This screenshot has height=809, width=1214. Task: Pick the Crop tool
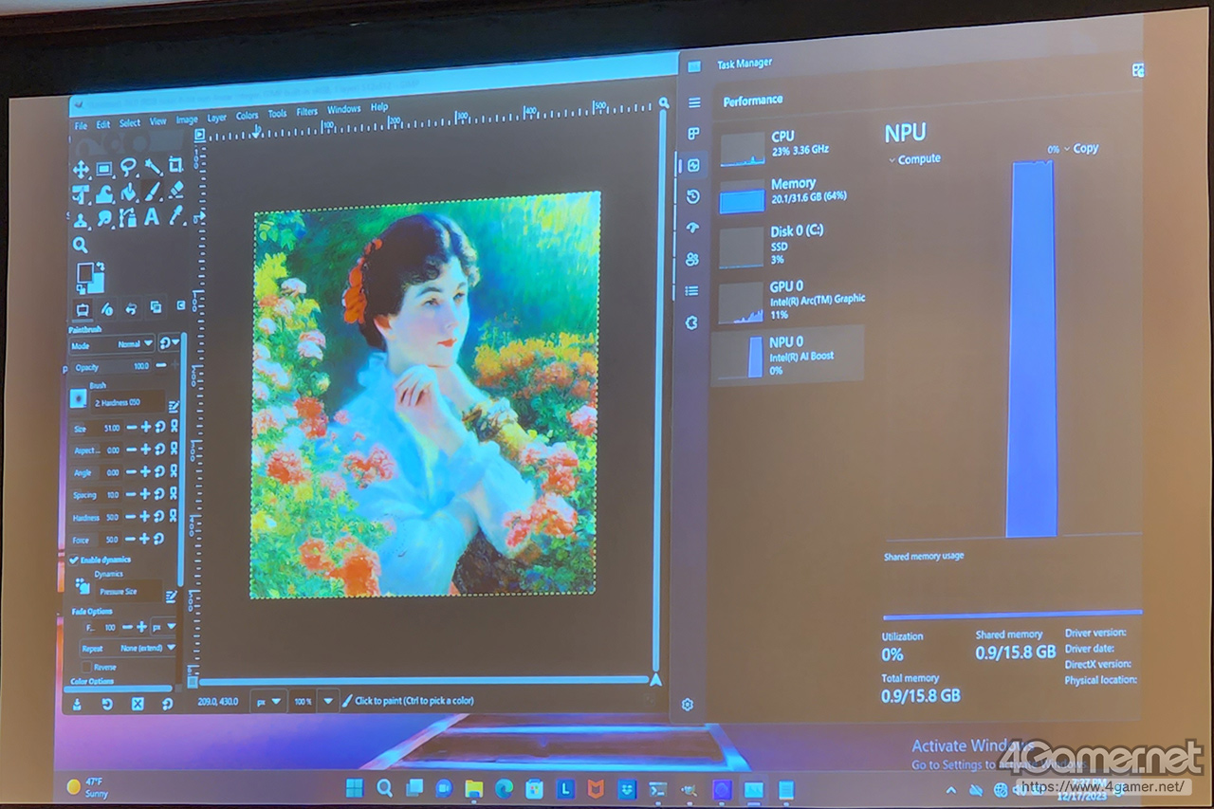pos(175,167)
